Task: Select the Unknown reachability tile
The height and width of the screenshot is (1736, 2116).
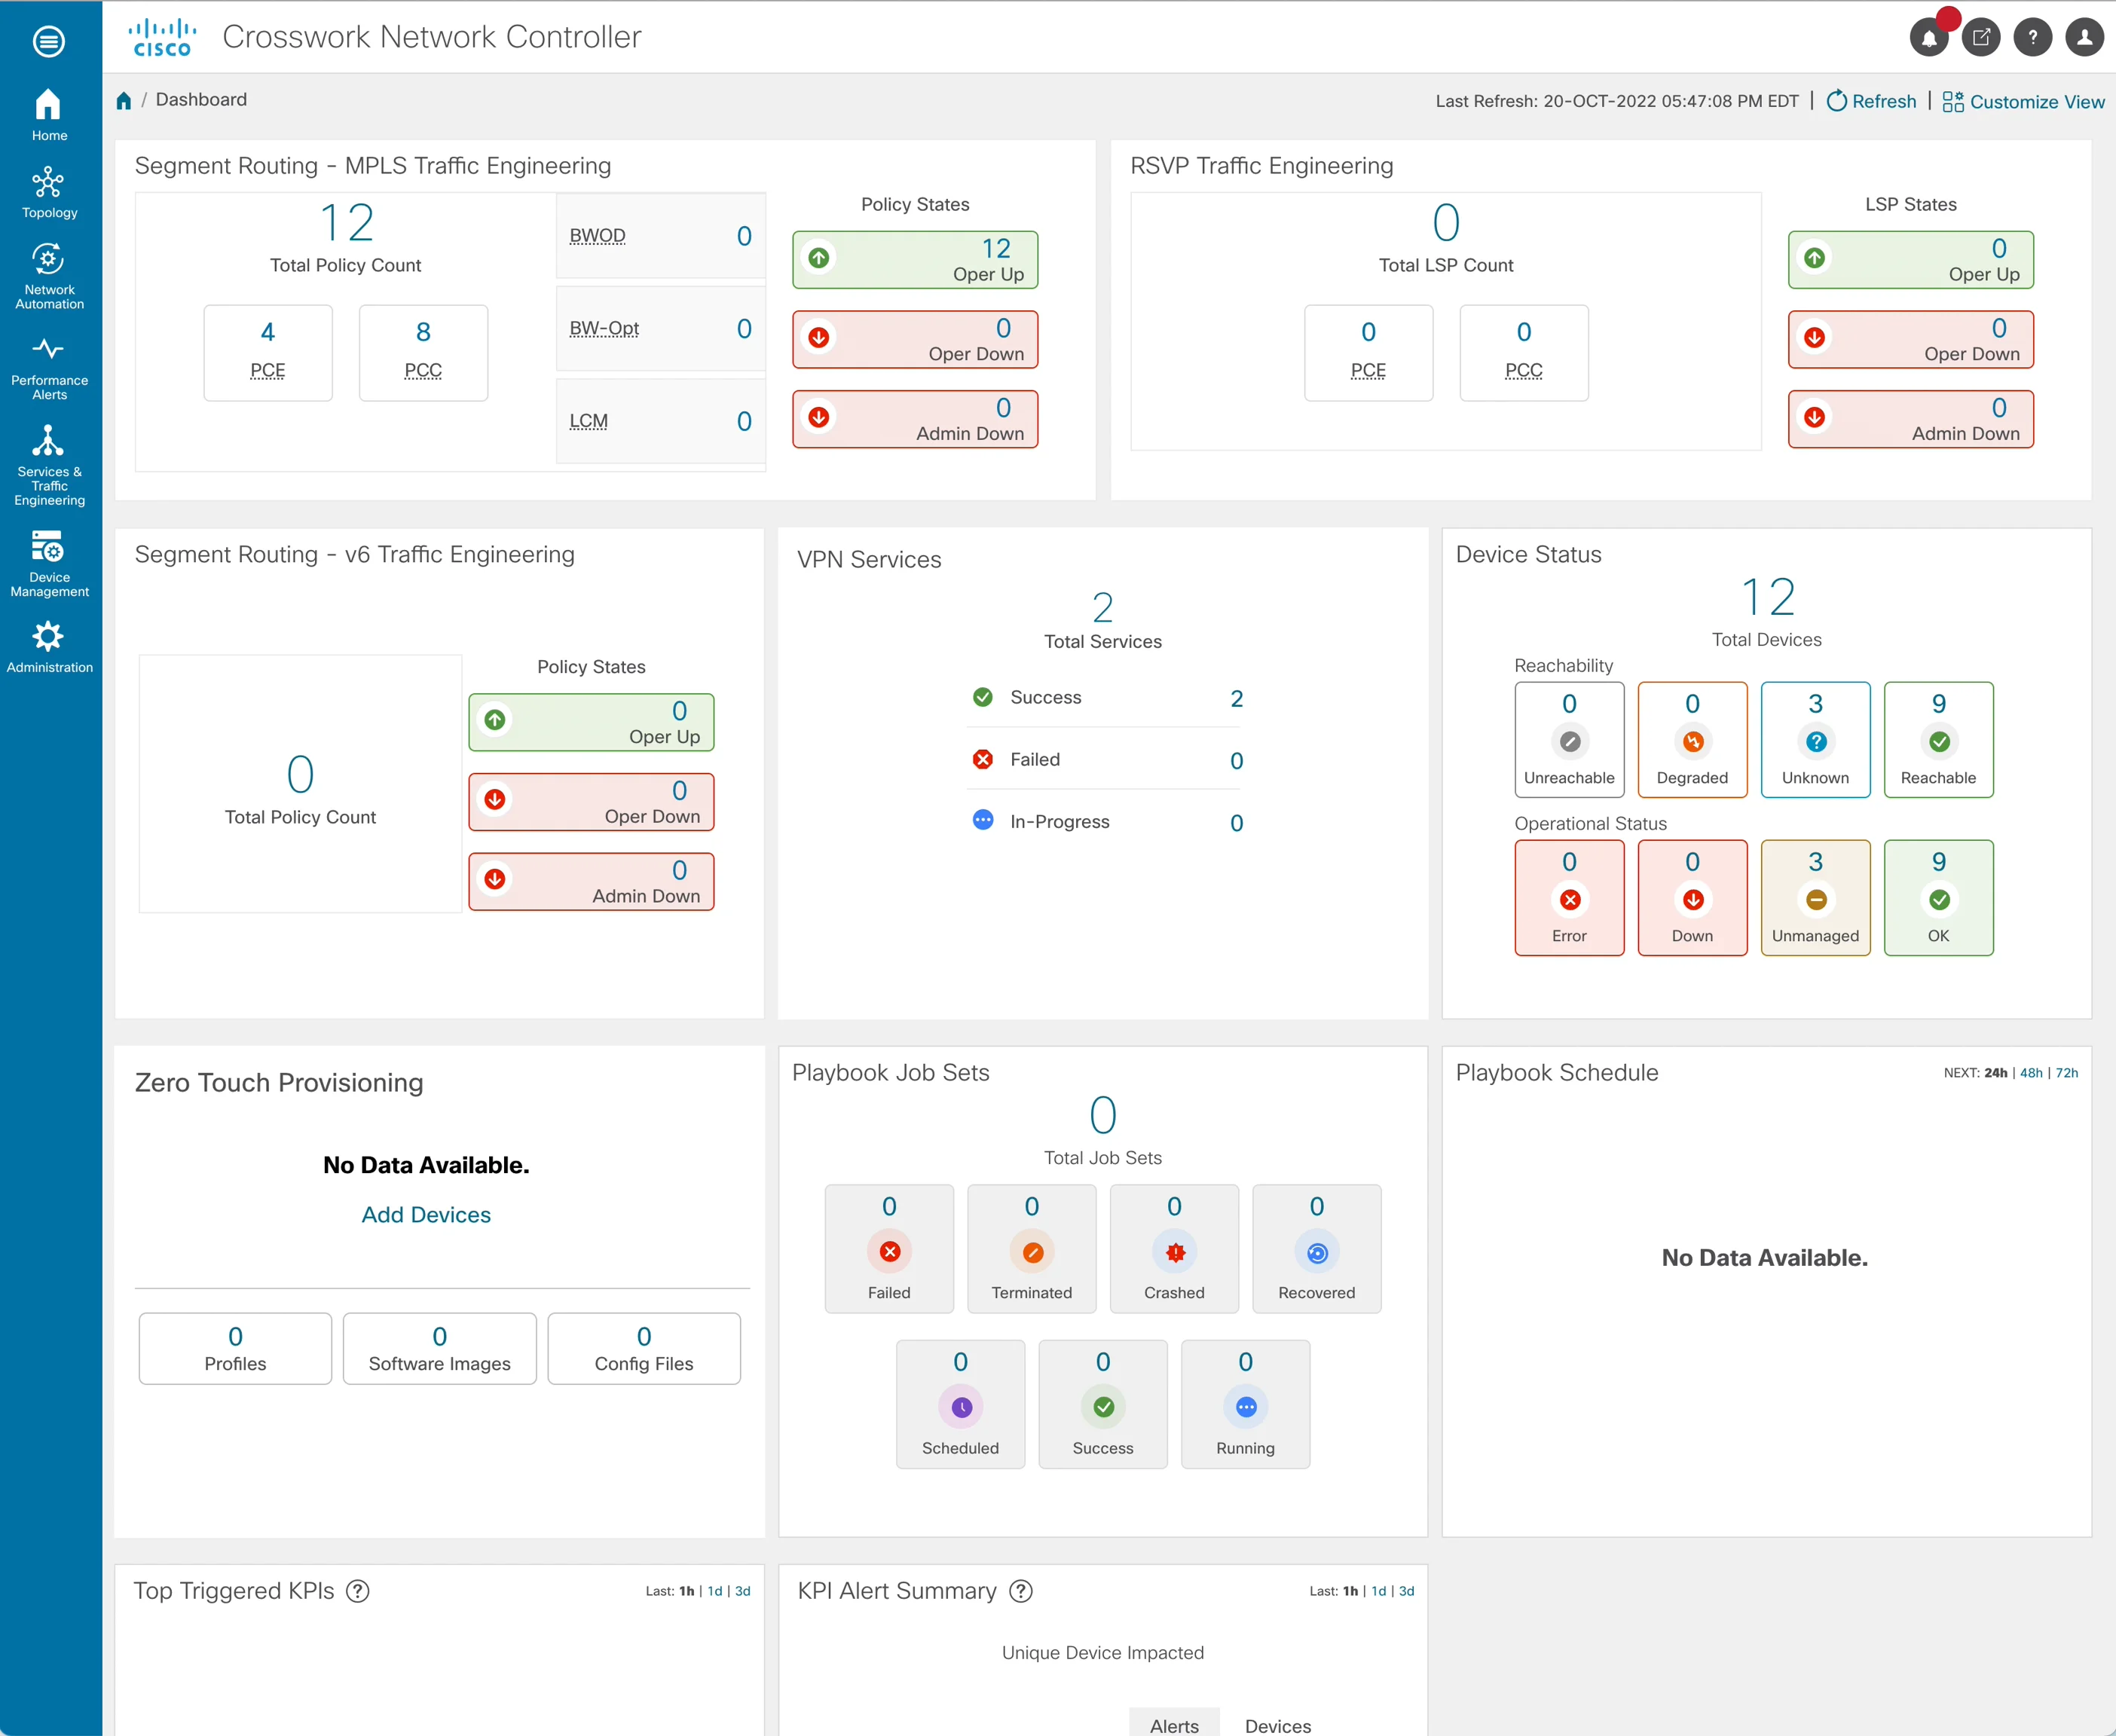Action: pos(1816,740)
